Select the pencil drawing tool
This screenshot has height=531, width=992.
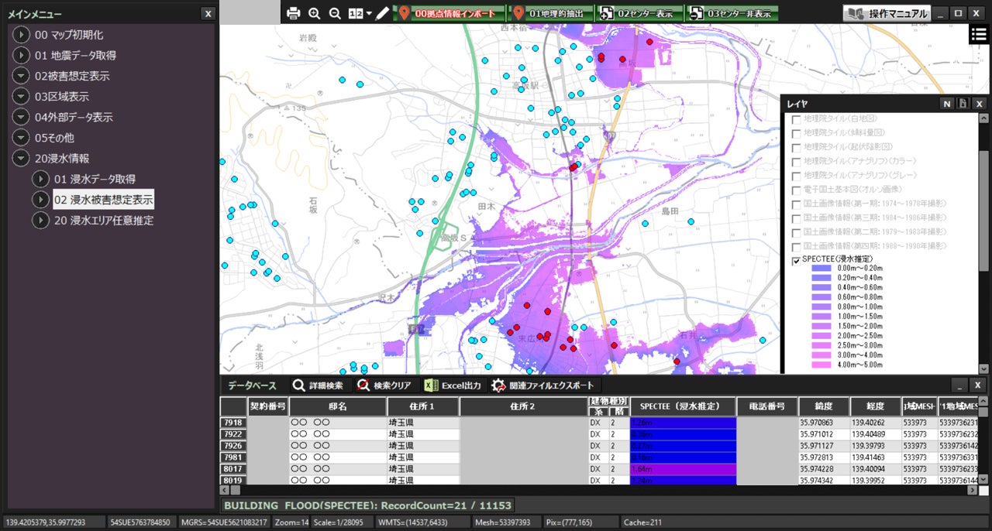point(382,13)
